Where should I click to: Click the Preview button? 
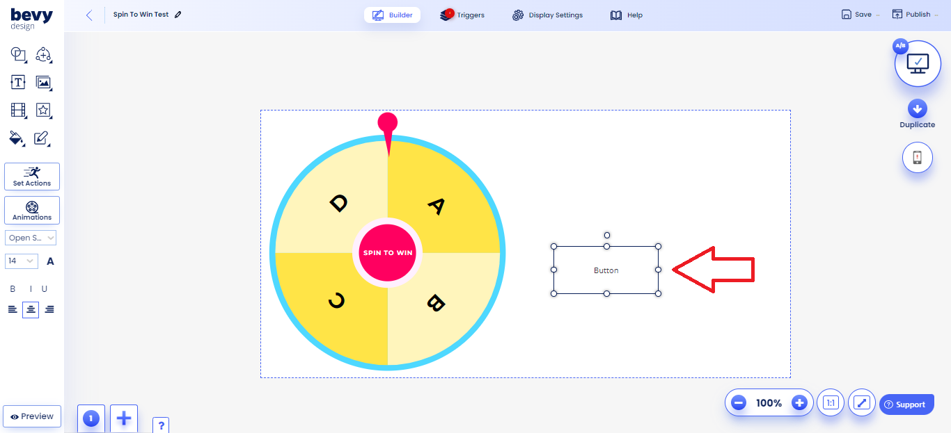click(31, 416)
